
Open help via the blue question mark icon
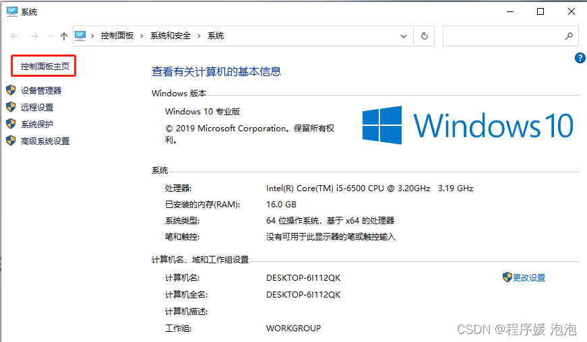coord(580,59)
